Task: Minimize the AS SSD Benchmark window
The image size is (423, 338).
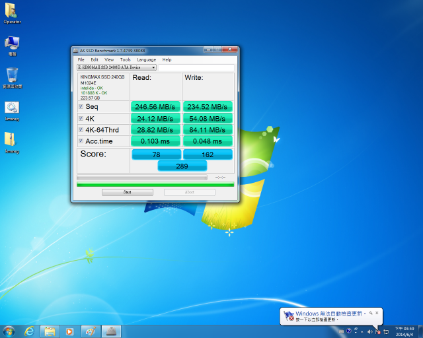Action: pyautogui.click(x=208, y=50)
